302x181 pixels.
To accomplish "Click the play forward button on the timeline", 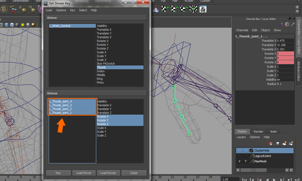I will click(x=274, y=179).
